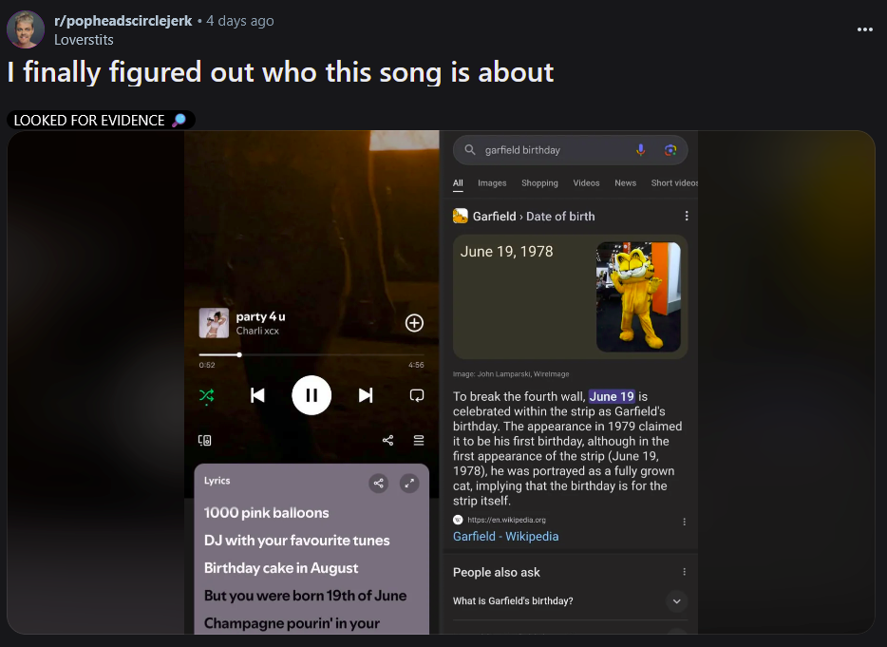Start voice search with microphone icon

tap(640, 150)
